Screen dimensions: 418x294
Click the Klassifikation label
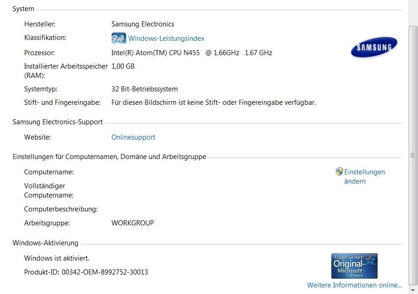45,38
